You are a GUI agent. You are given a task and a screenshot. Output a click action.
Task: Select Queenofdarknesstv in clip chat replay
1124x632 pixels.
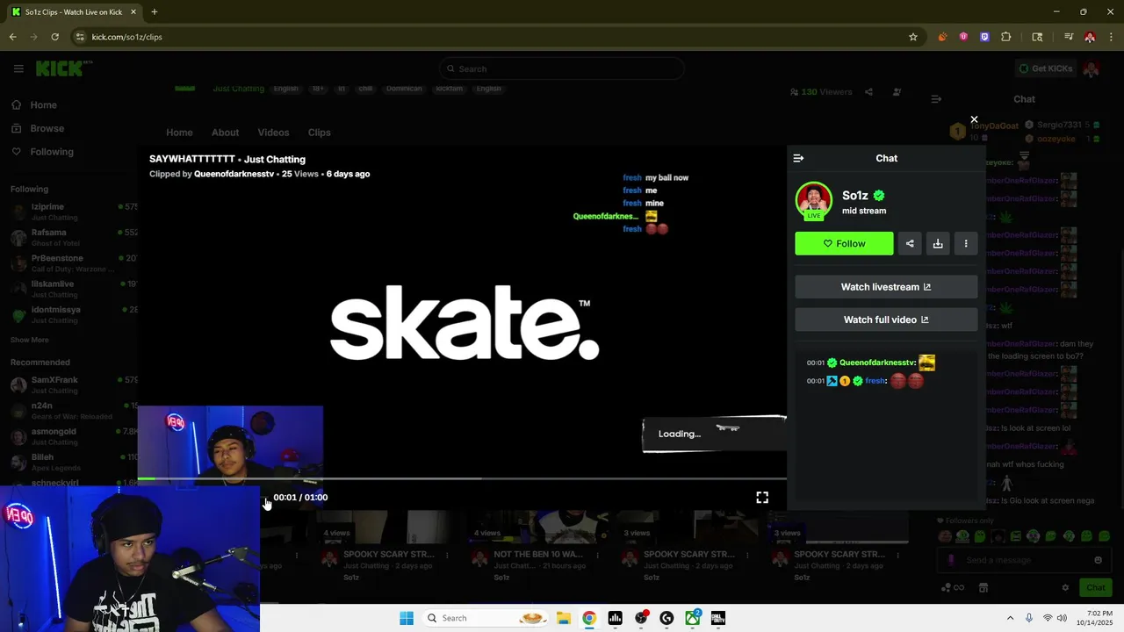click(x=877, y=363)
